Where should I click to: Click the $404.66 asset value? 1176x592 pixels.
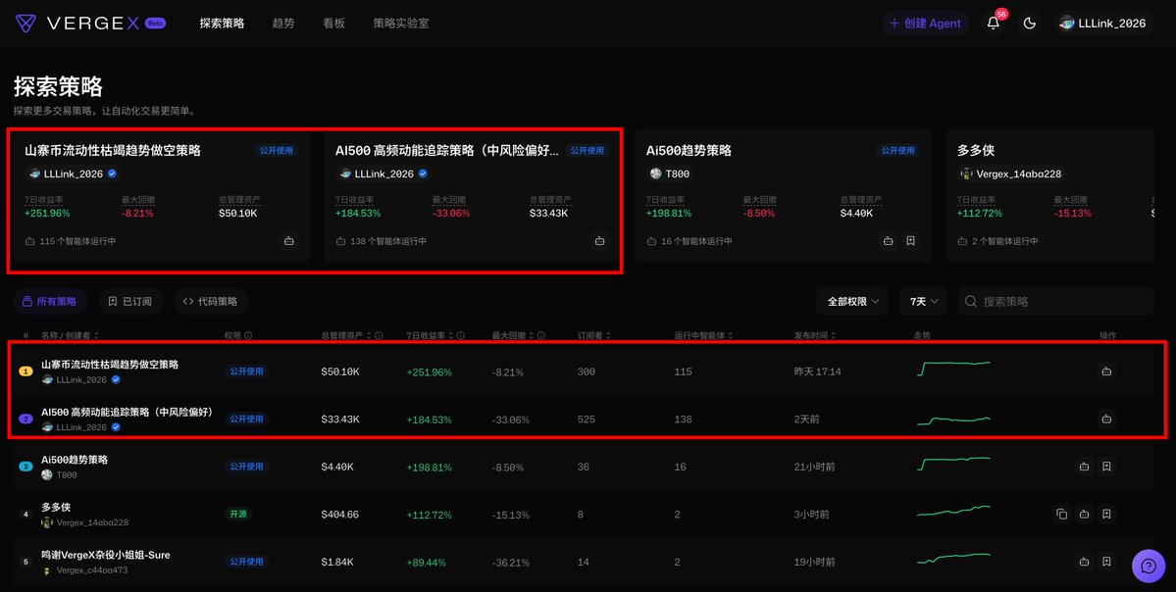pyautogui.click(x=339, y=514)
